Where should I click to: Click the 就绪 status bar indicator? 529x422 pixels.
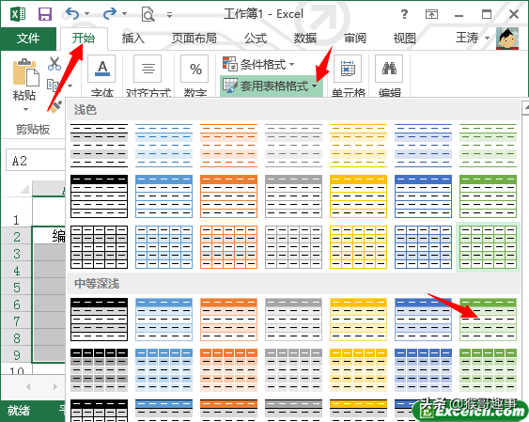(19, 411)
